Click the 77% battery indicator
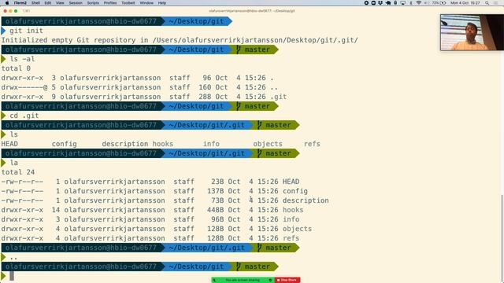 [439, 3]
